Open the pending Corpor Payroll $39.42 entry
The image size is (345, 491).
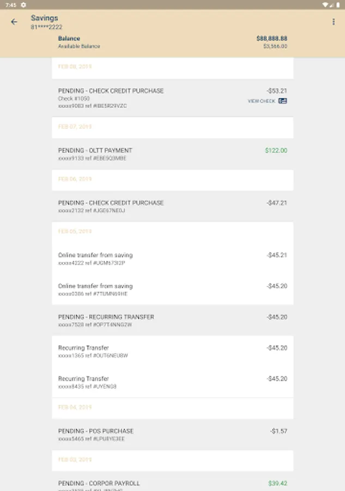[x=172, y=484]
